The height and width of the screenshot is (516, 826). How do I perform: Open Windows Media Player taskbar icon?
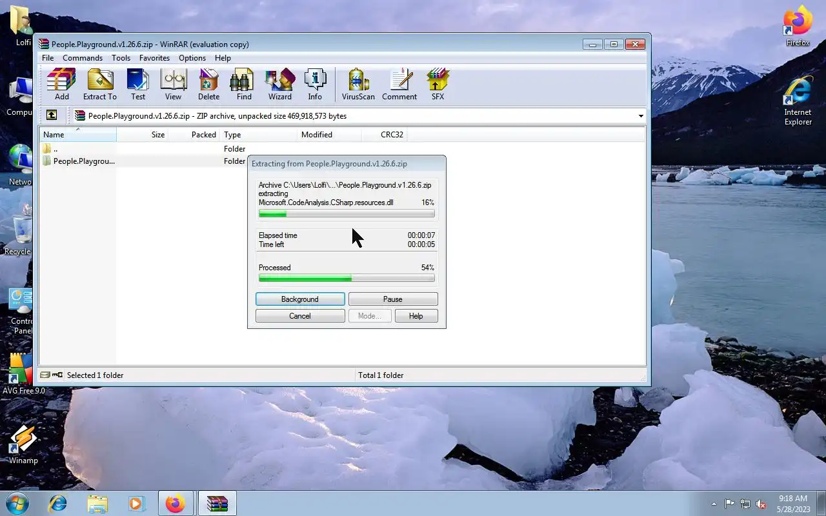point(136,503)
